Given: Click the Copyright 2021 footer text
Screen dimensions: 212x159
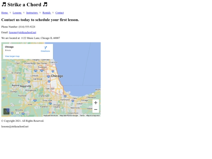Looking at the screenshot, I should pyautogui.click(x=23, y=121).
